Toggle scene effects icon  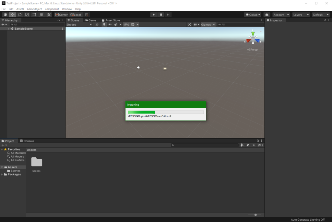116,25
